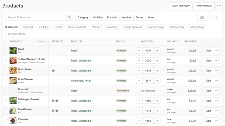
Task: Open the Cherries product thumbnail
Action: [13, 121]
